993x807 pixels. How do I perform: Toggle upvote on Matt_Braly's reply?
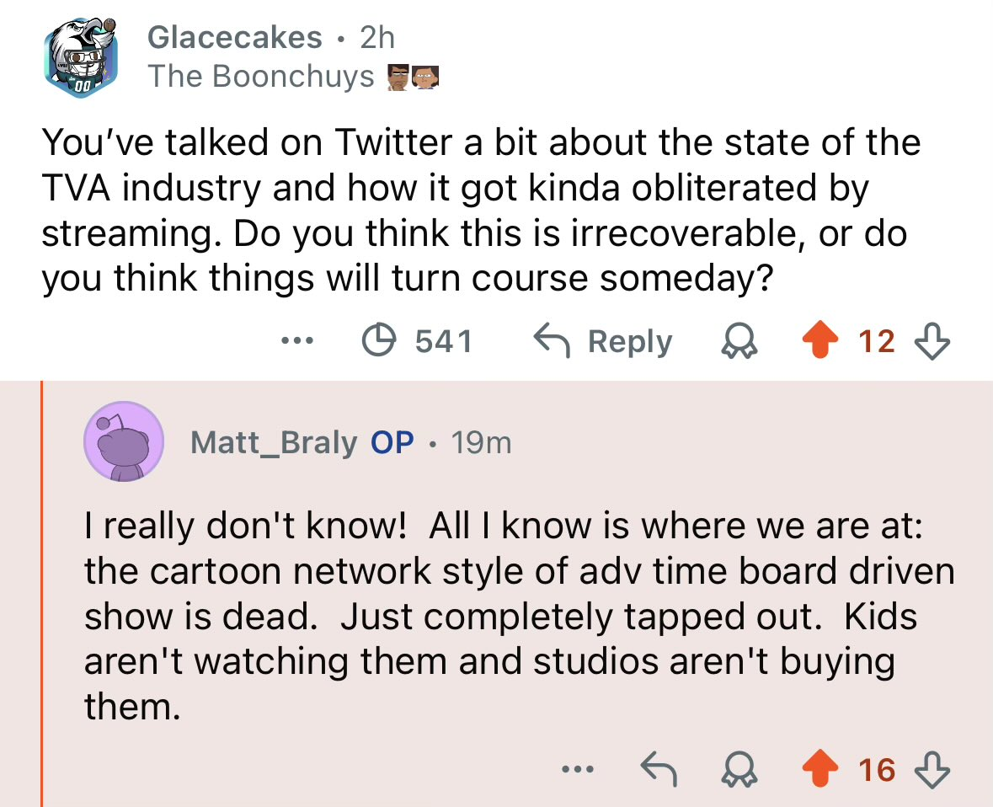[x=820, y=769]
